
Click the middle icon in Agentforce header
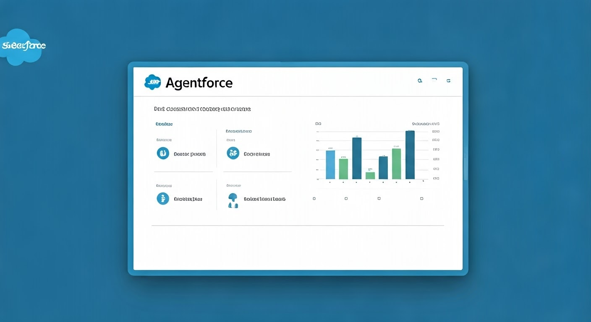click(434, 79)
